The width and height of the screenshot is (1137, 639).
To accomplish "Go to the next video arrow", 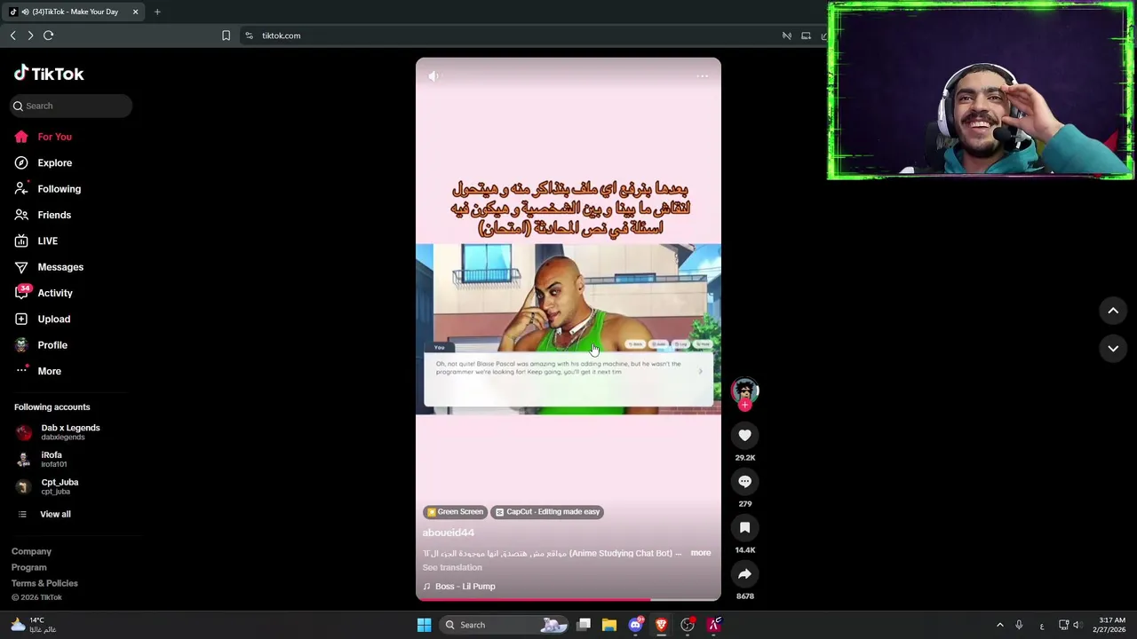I will pos(1113,349).
